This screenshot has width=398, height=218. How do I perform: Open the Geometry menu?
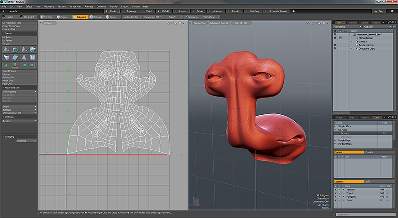pos(49,6)
